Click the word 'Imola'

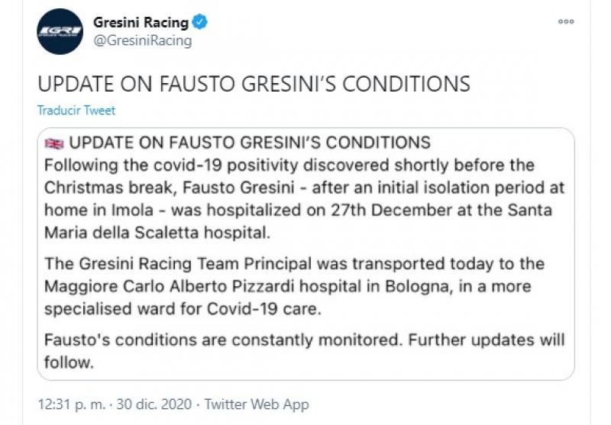[132, 210]
